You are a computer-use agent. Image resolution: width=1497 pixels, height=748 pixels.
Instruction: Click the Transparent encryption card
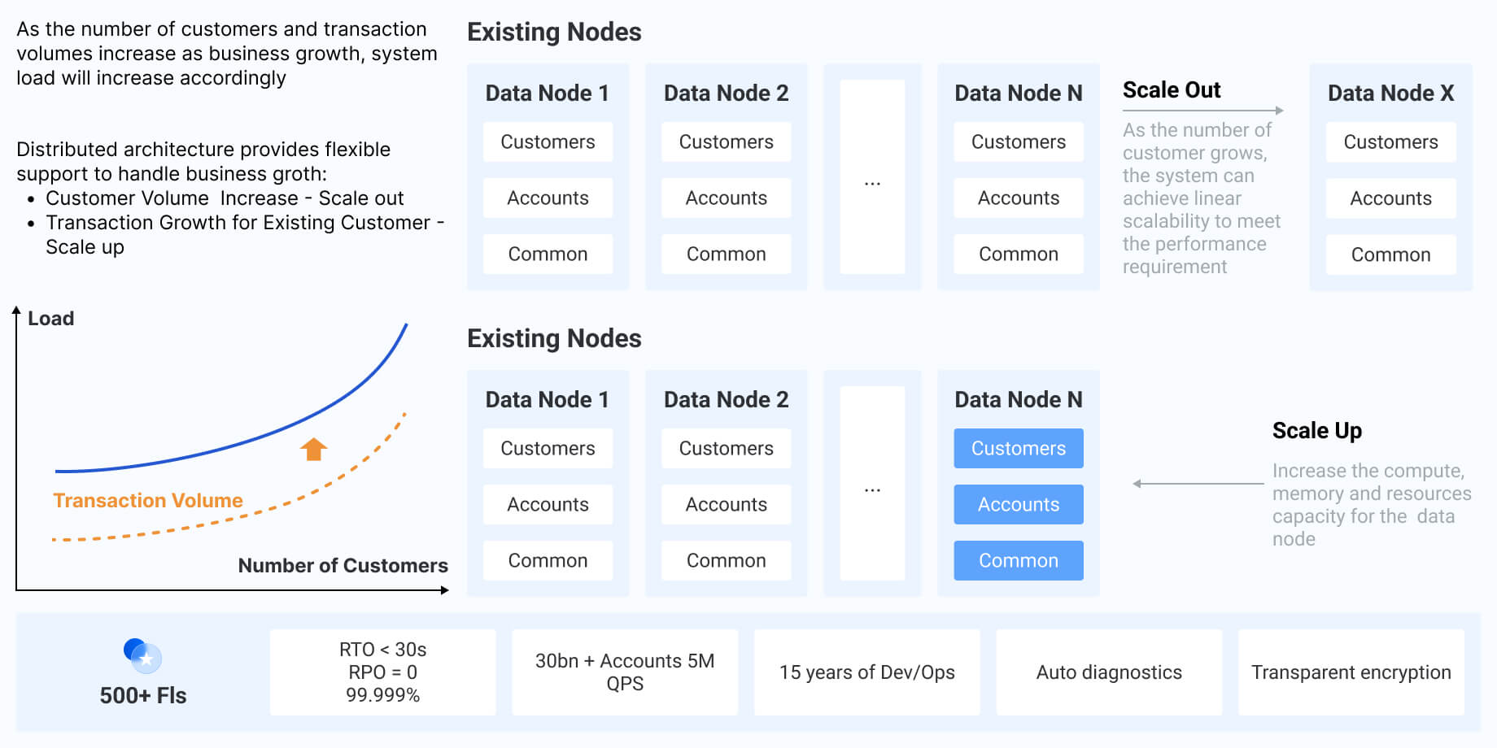point(1351,672)
